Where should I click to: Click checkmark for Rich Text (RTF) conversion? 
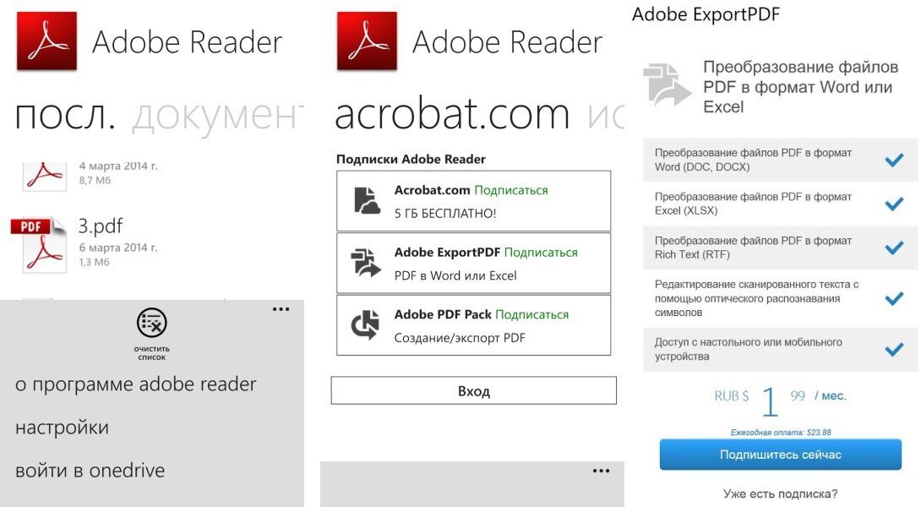pos(894,248)
